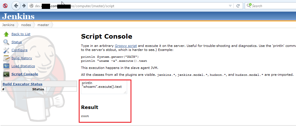The image size is (296, 129).
Task: Click the browser Search input field
Action: point(272,6)
